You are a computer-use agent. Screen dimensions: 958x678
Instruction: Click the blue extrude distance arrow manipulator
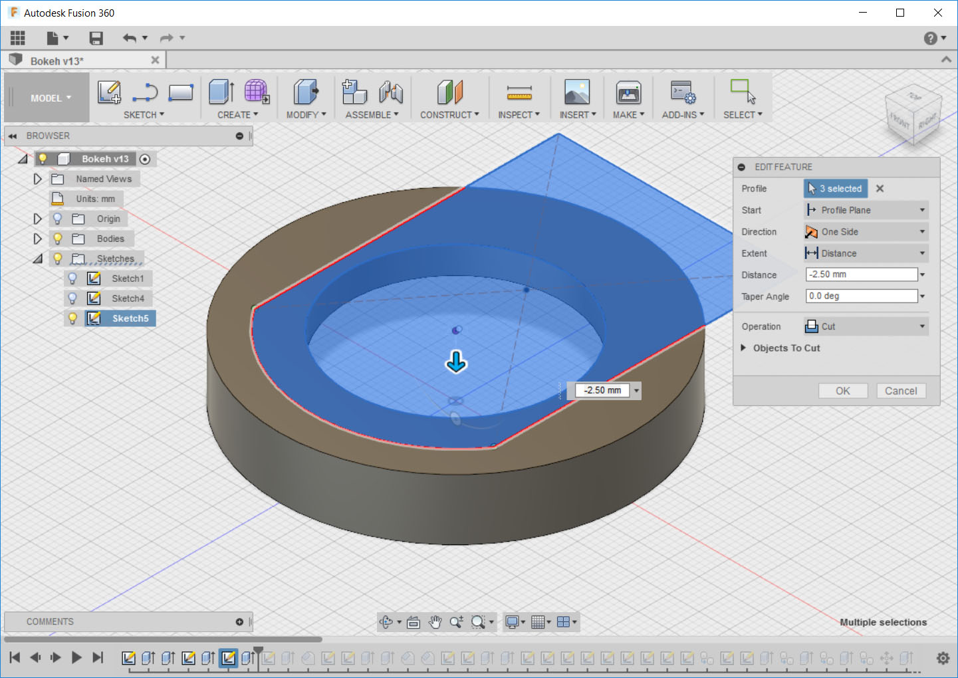(x=456, y=362)
